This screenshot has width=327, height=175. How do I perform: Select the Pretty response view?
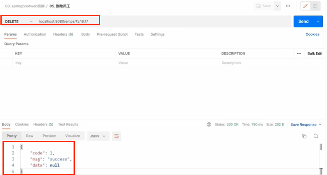(x=12, y=136)
